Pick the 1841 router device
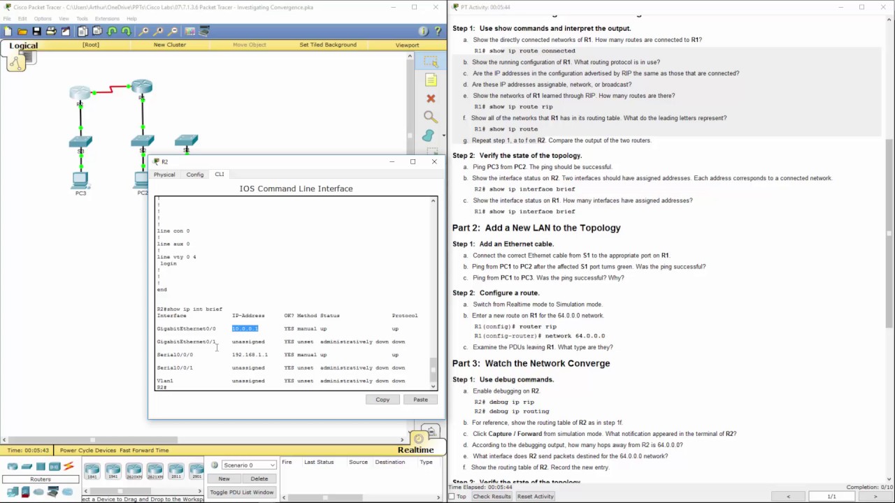 [x=92, y=472]
